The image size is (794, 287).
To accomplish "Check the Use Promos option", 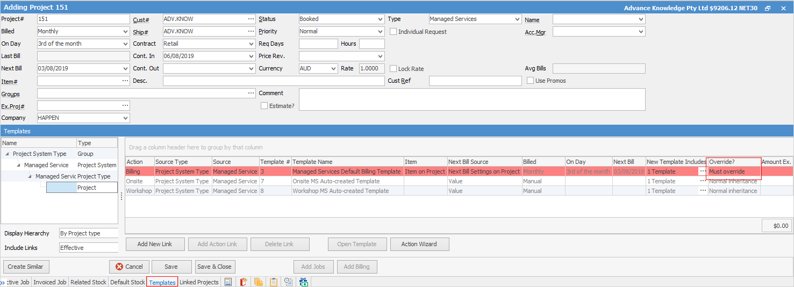I will pos(531,81).
